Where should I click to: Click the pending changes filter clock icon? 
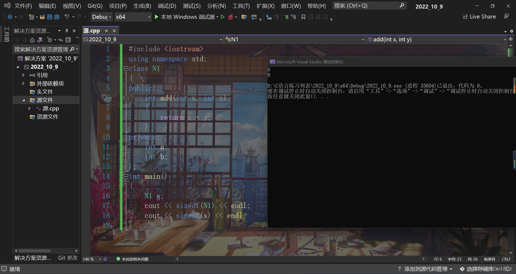pos(50,40)
